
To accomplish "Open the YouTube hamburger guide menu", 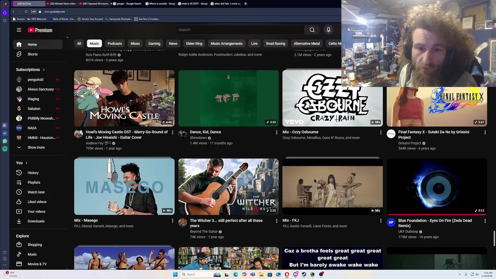I will tap(19, 30).
